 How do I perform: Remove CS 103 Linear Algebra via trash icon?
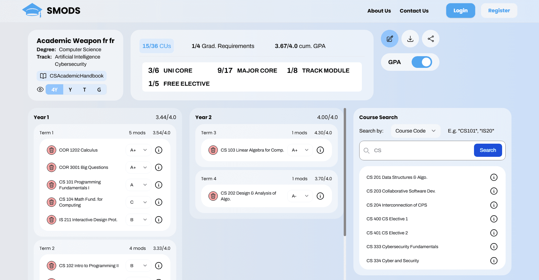[213, 150]
